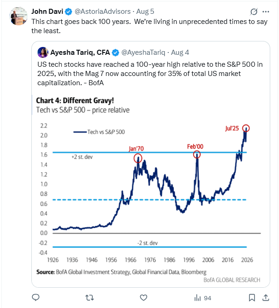Open the Aug 5 timestamp link
The width and height of the screenshot is (279, 308).
click(145, 12)
